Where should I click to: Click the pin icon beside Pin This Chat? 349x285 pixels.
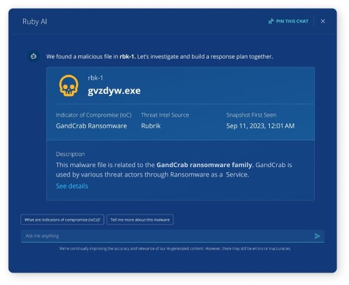point(271,21)
